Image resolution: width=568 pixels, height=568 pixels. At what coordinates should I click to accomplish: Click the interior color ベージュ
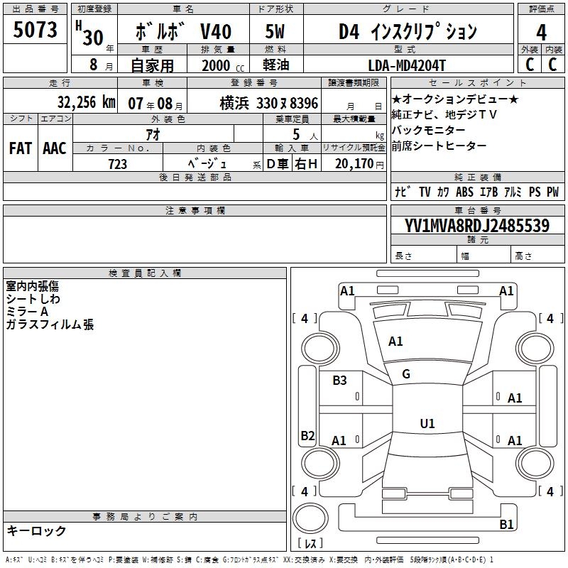point(208,163)
